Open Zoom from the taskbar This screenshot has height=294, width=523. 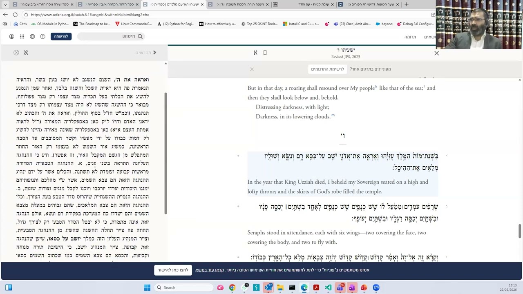point(376,287)
